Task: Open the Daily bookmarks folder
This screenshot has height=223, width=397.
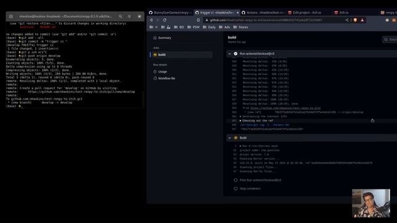Action: tap(209, 27)
